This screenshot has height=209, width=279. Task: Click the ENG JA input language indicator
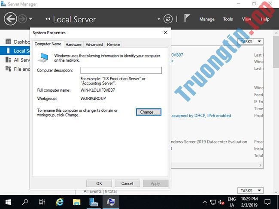(231, 202)
